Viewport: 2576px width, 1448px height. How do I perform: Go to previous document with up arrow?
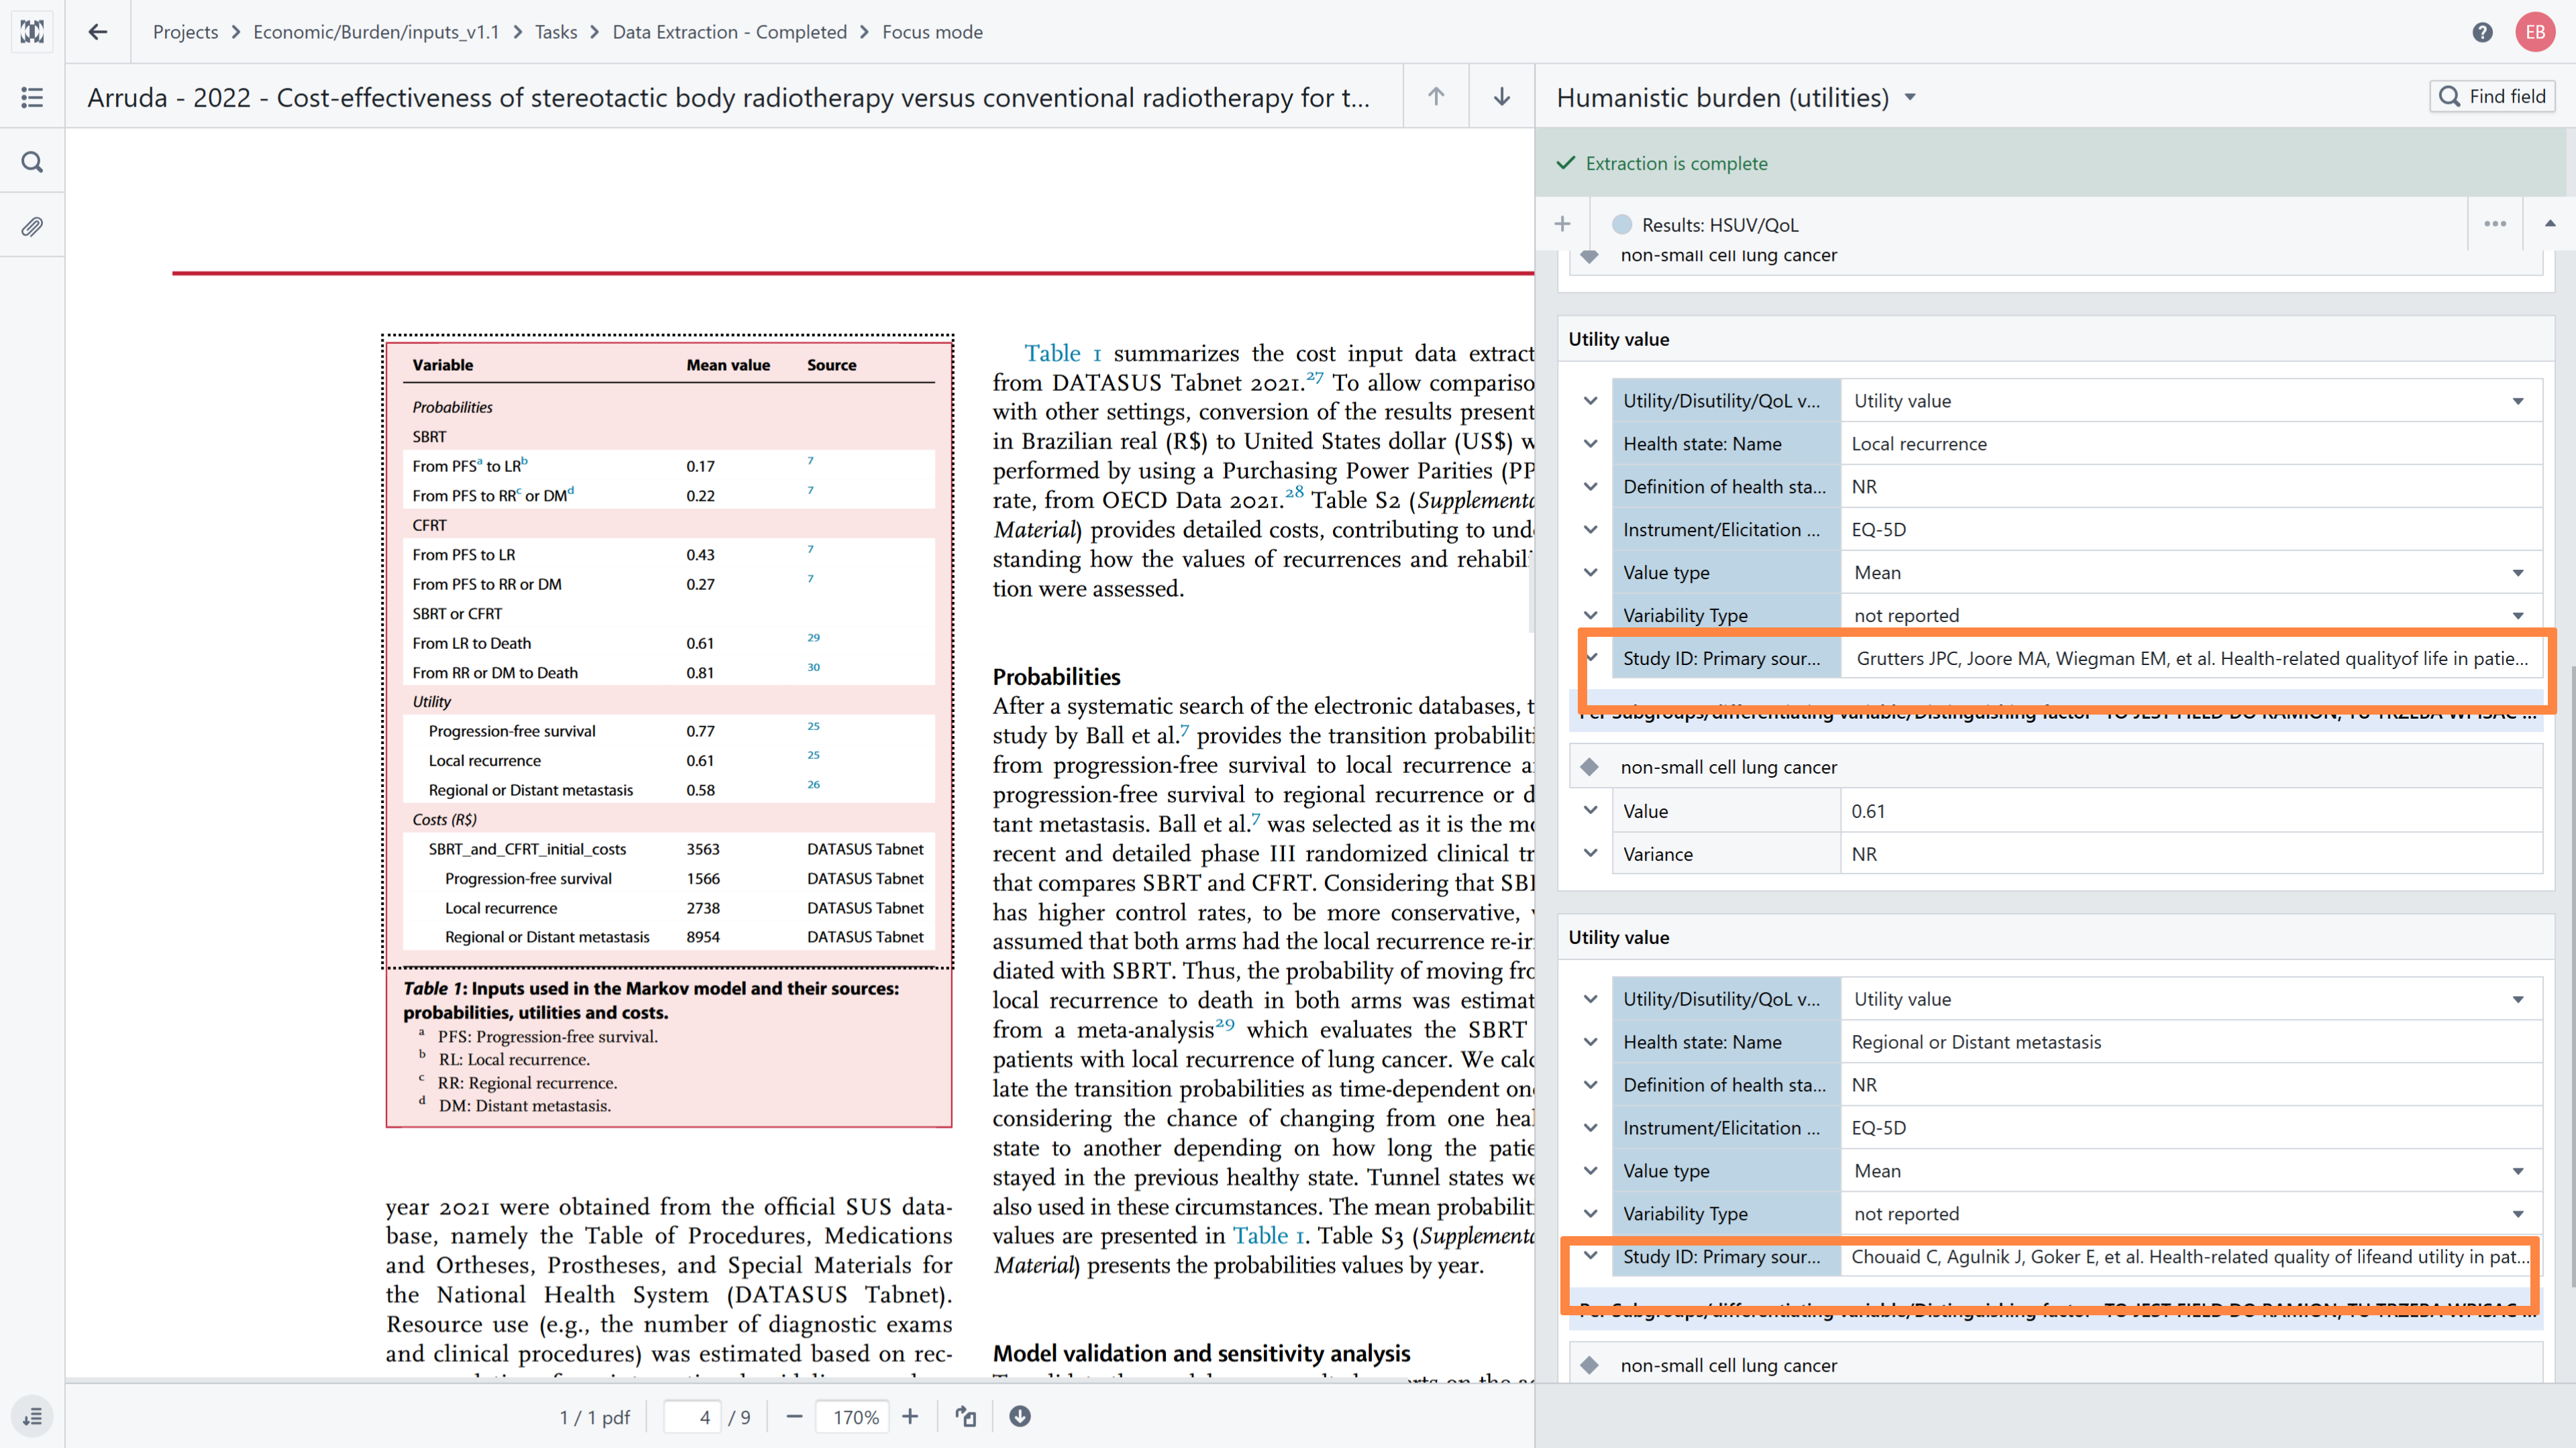pyautogui.click(x=1436, y=97)
